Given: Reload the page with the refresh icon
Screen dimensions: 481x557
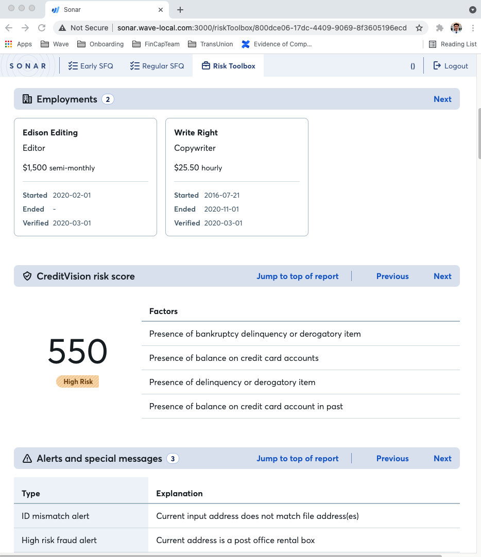Looking at the screenshot, I should (42, 28).
